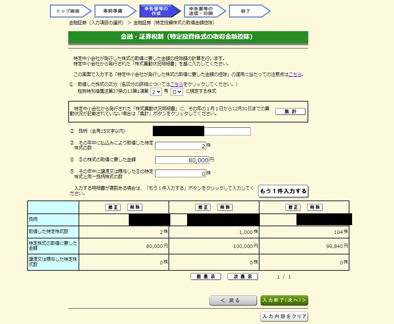Focus the 銘柄 name input field
Screen dimensions: 394x324
click(202, 131)
